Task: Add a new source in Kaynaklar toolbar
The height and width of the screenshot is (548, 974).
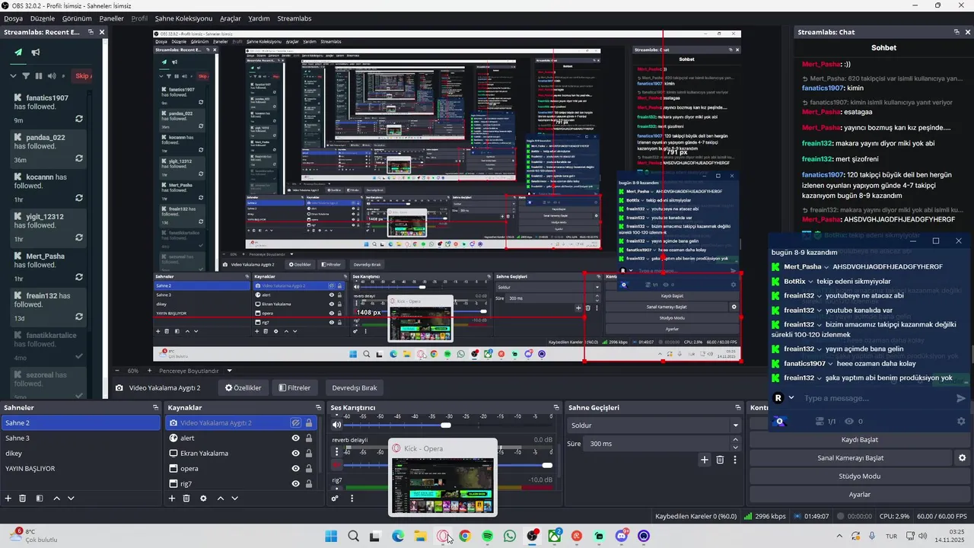Action: click(x=172, y=499)
